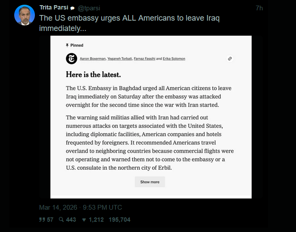Image resolution: width=296 pixels, height=232 pixels.
Task: Click the New York Times logo icon
Action: [x=72, y=58]
